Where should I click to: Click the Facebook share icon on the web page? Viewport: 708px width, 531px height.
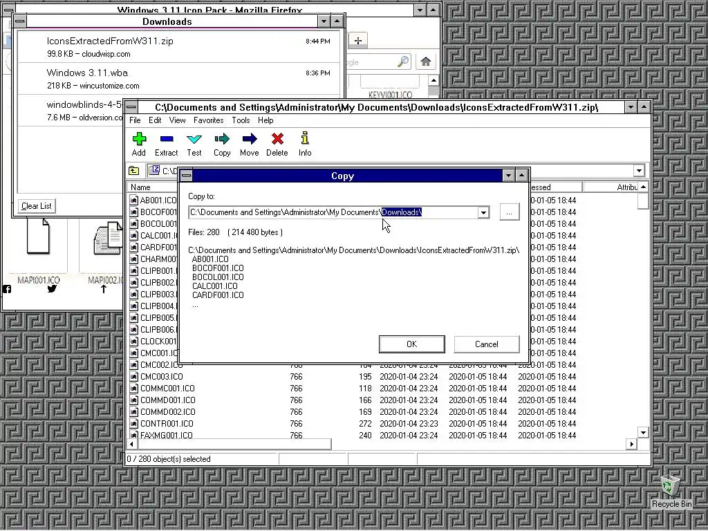tap(7, 289)
